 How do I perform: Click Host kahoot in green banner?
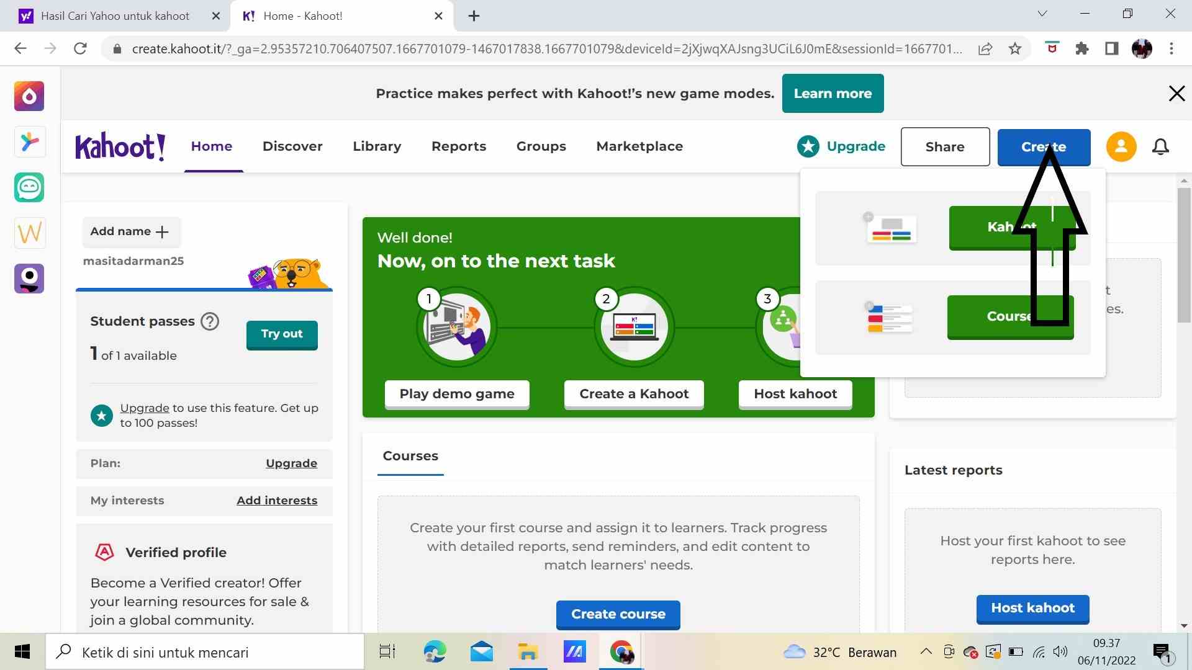pyautogui.click(x=795, y=395)
